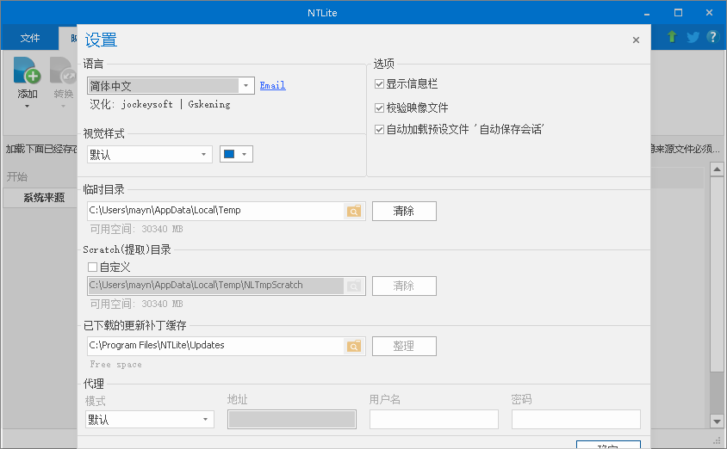The height and width of the screenshot is (449, 727).
Task: Click the help question mark icon
Action: coord(712,37)
